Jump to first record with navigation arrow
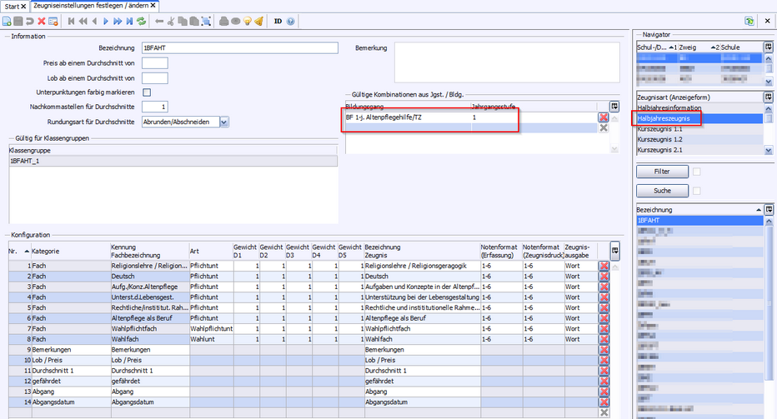The image size is (777, 419). point(72,21)
